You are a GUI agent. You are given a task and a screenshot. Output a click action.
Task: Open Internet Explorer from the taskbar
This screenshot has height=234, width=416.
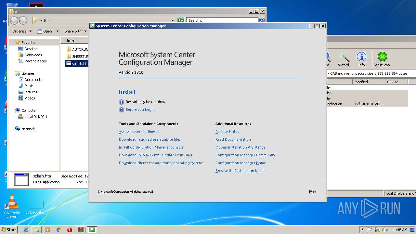[x=26, y=230]
